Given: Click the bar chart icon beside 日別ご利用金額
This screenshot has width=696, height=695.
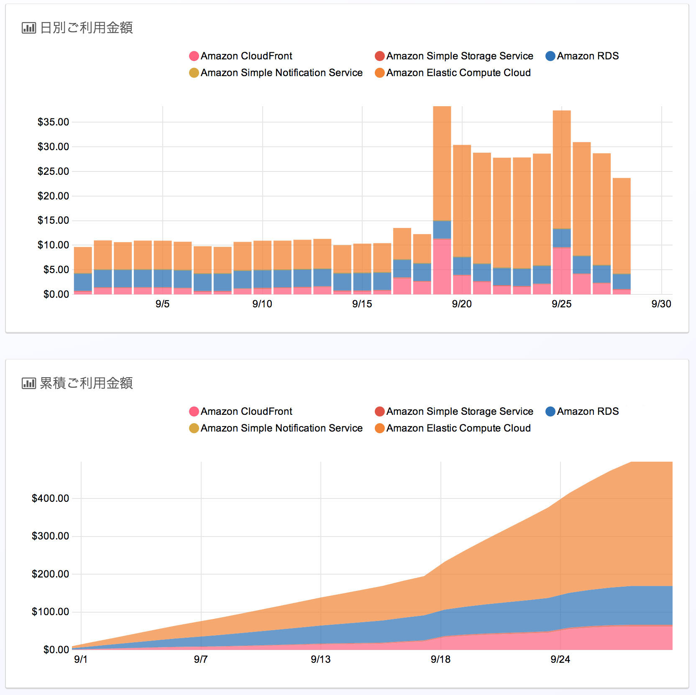Looking at the screenshot, I should coord(29,28).
